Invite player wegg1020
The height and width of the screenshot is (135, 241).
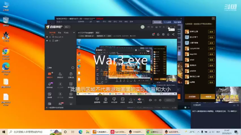[x=211, y=54]
